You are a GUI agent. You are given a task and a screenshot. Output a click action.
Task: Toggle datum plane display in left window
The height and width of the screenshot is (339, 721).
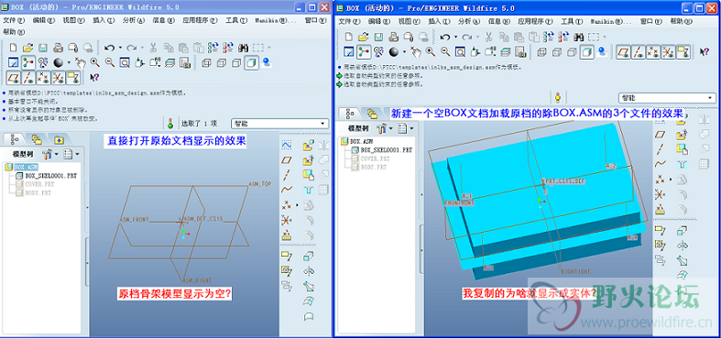point(14,77)
